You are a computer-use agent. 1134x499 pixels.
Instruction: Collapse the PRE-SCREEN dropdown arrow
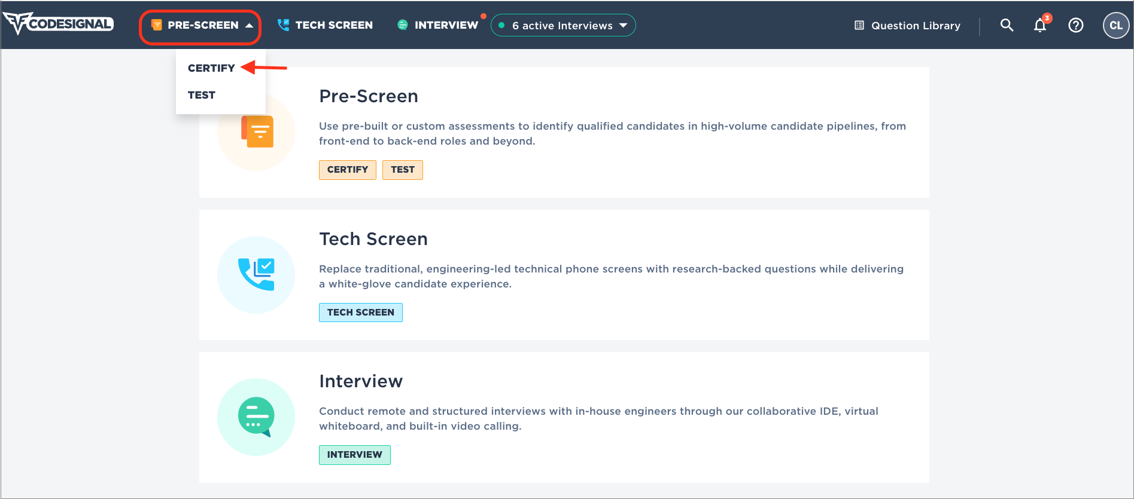click(249, 25)
